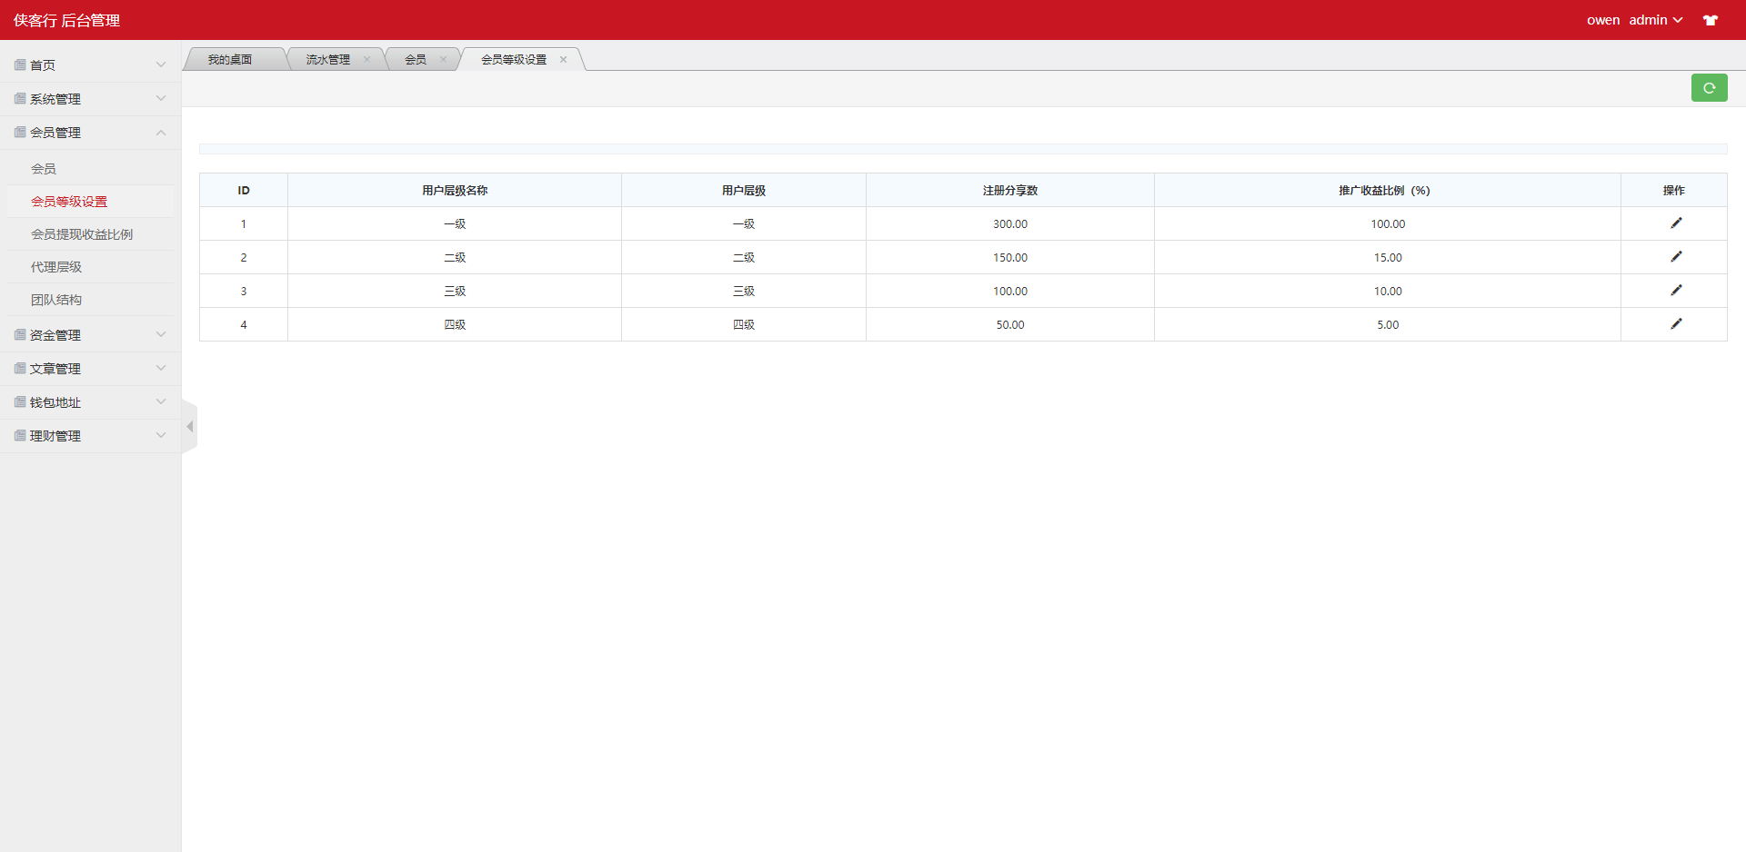Click the 用户层级 column header
1746x852 pixels.
tap(744, 191)
